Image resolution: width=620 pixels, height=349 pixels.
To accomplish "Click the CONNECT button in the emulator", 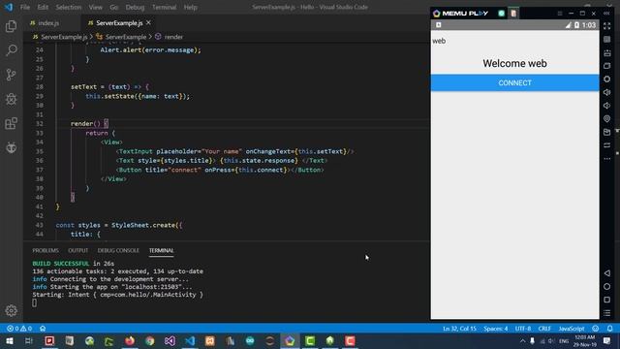I will coord(514,82).
